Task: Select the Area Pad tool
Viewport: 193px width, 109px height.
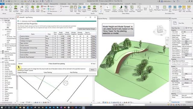Action: click(75, 9)
